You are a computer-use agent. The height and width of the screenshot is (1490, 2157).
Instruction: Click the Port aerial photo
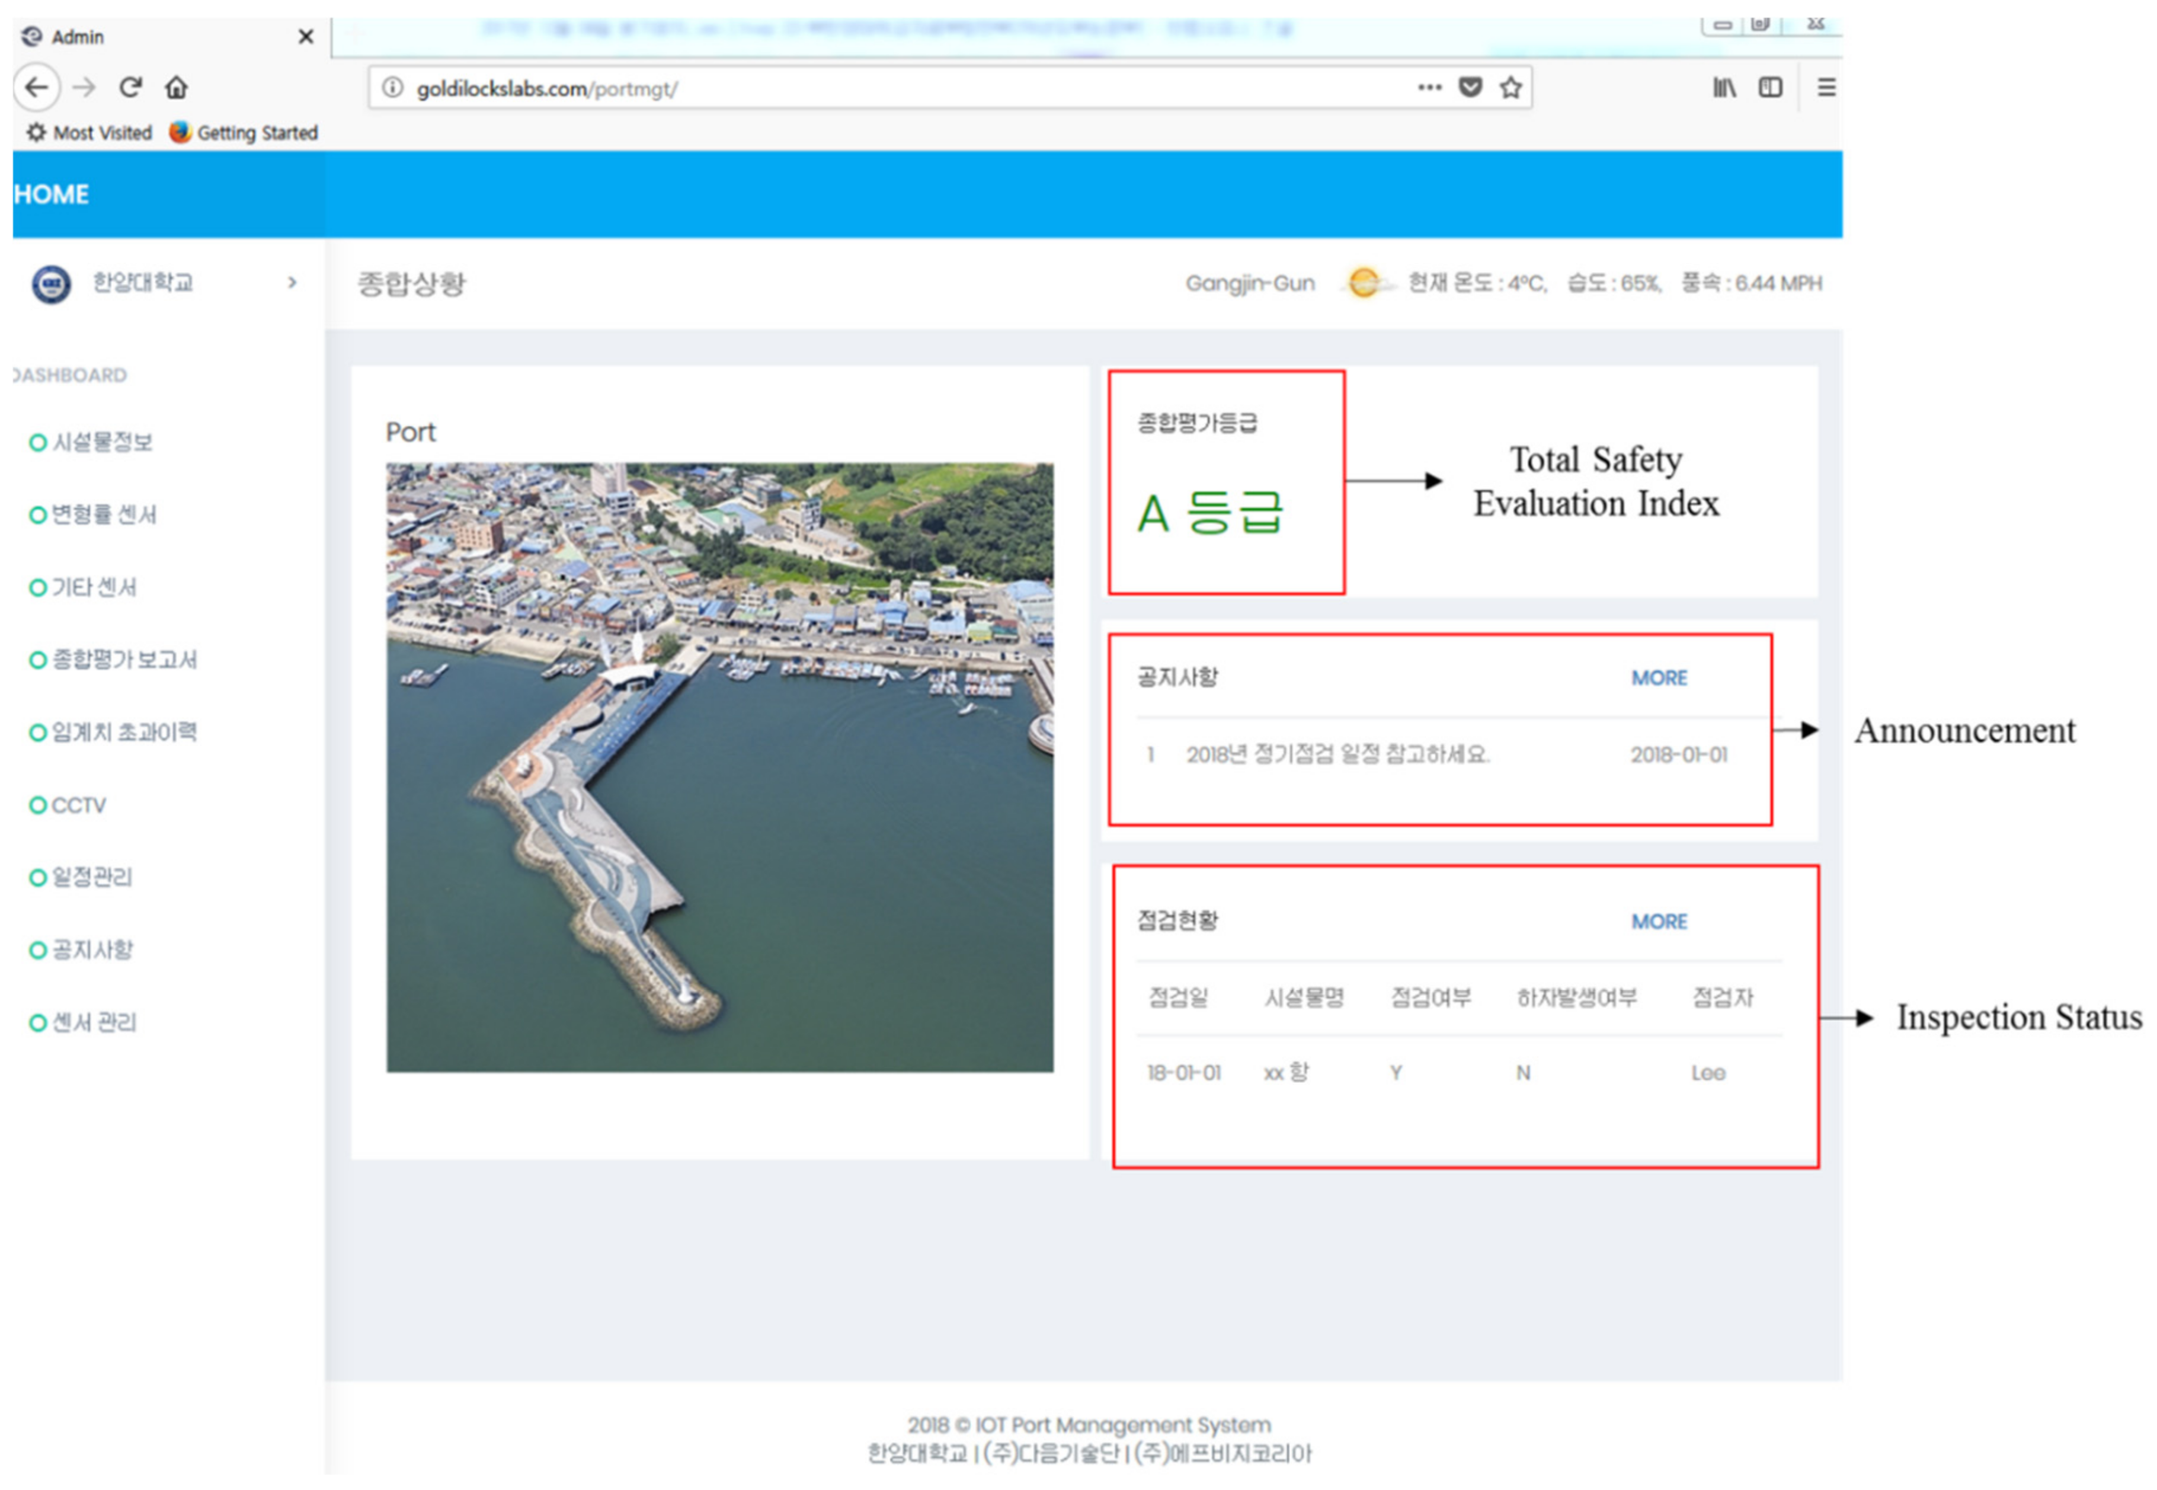click(719, 768)
